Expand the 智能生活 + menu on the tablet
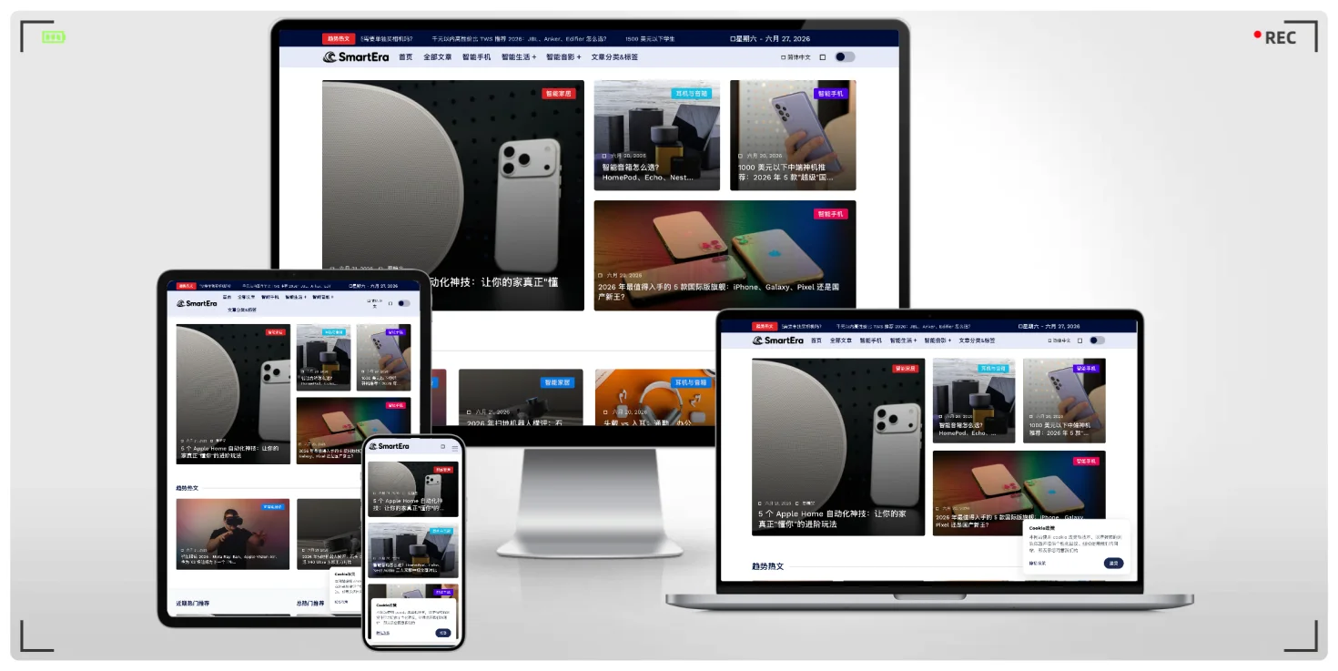 tap(296, 297)
